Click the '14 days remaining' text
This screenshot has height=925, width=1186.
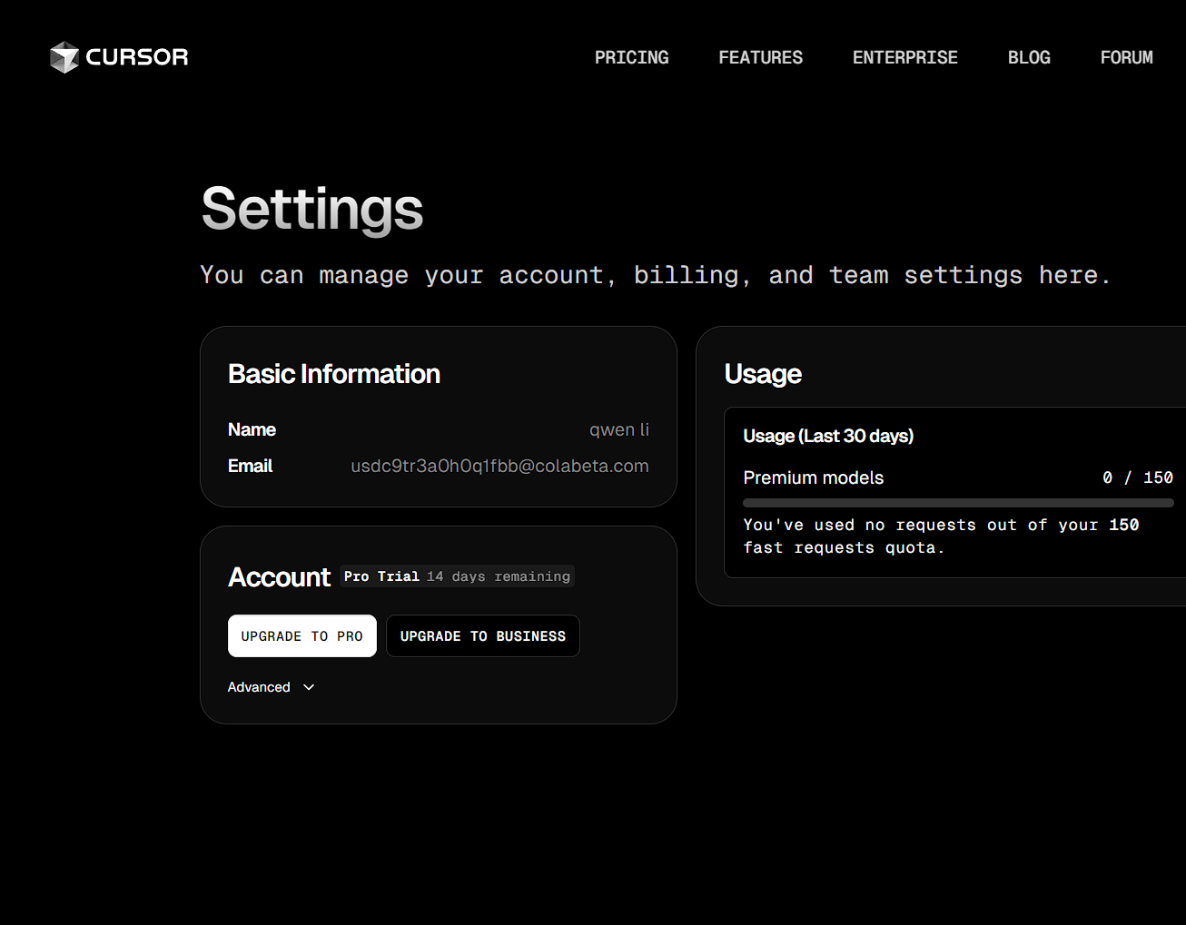pyautogui.click(x=499, y=576)
